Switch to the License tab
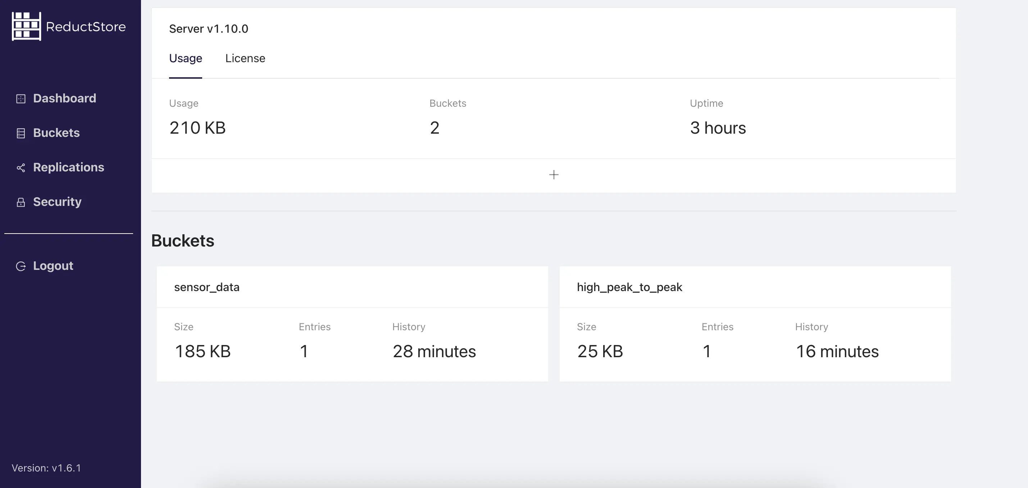The width and height of the screenshot is (1028, 488). click(245, 58)
